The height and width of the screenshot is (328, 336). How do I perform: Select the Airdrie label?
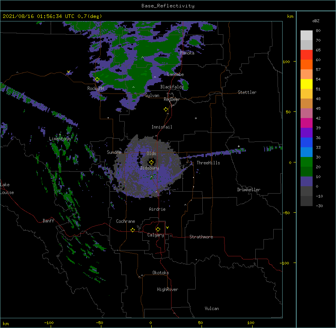click(157, 209)
